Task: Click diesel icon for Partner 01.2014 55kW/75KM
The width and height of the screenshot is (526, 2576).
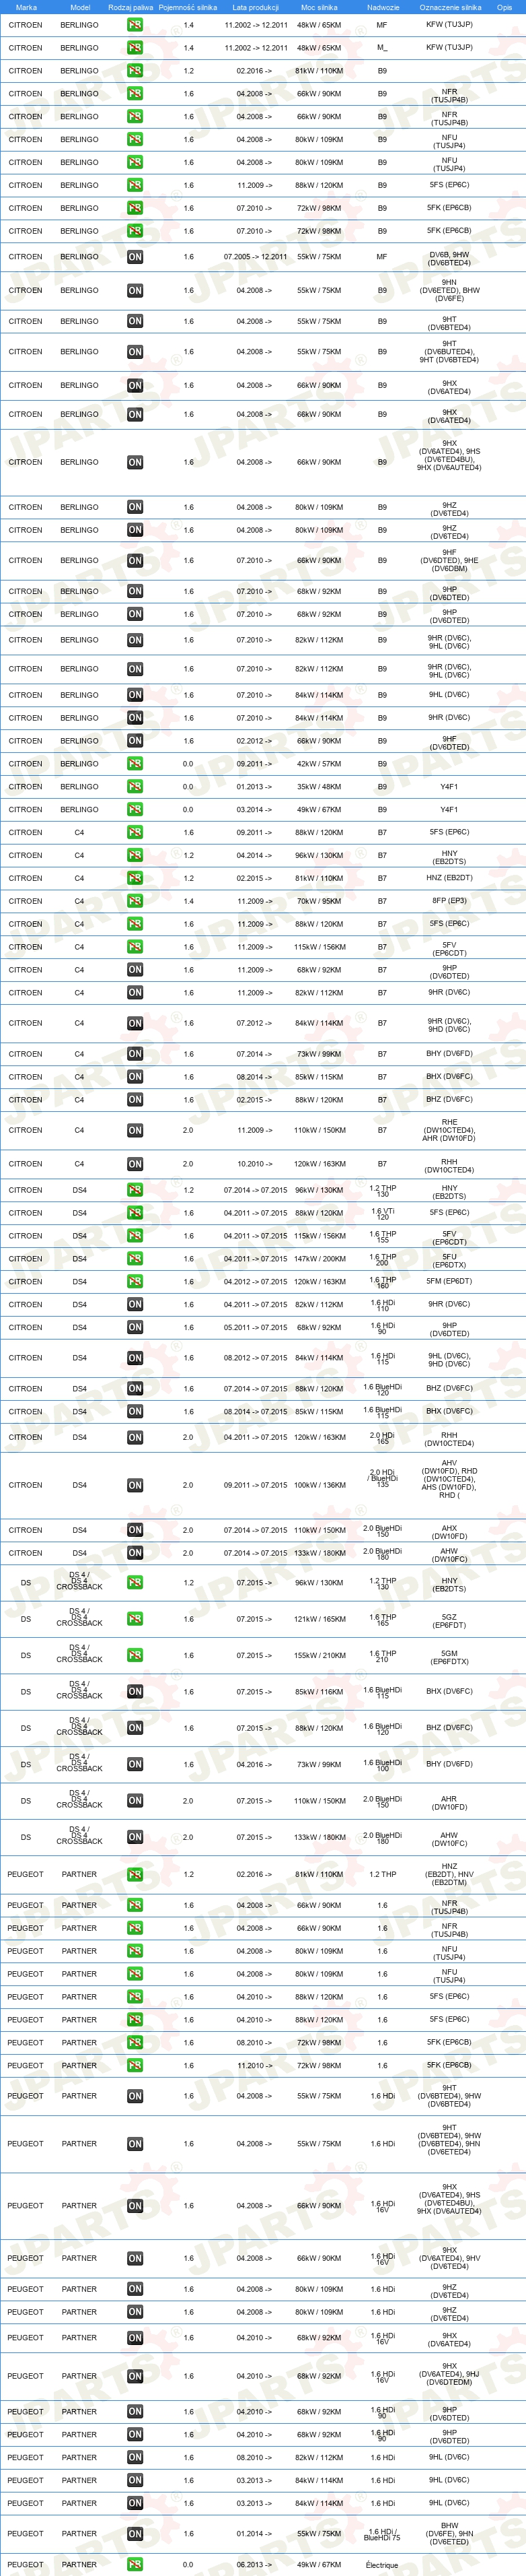Action: pyautogui.click(x=135, y=2534)
